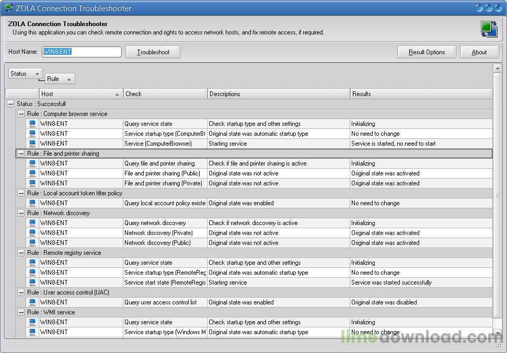Select 'Check if file and printer sharing is active' cell
Screen dimensions: 507x353
pos(279,163)
